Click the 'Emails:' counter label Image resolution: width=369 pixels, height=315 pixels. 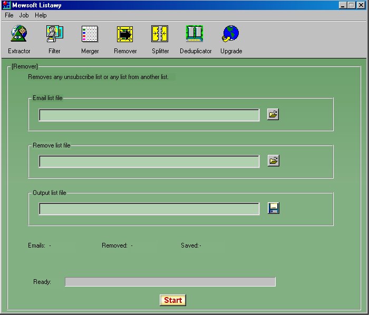pyautogui.click(x=36, y=245)
